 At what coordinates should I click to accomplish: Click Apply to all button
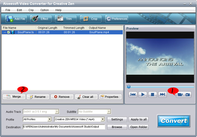(x=138, y=119)
